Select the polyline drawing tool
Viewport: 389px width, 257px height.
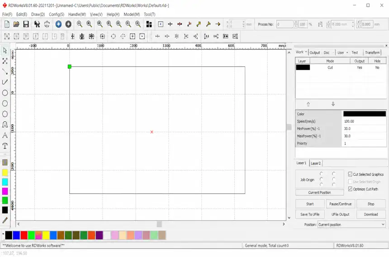(x=5, y=82)
